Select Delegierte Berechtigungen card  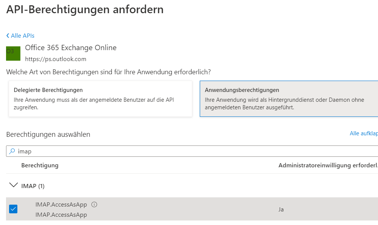(x=100, y=99)
